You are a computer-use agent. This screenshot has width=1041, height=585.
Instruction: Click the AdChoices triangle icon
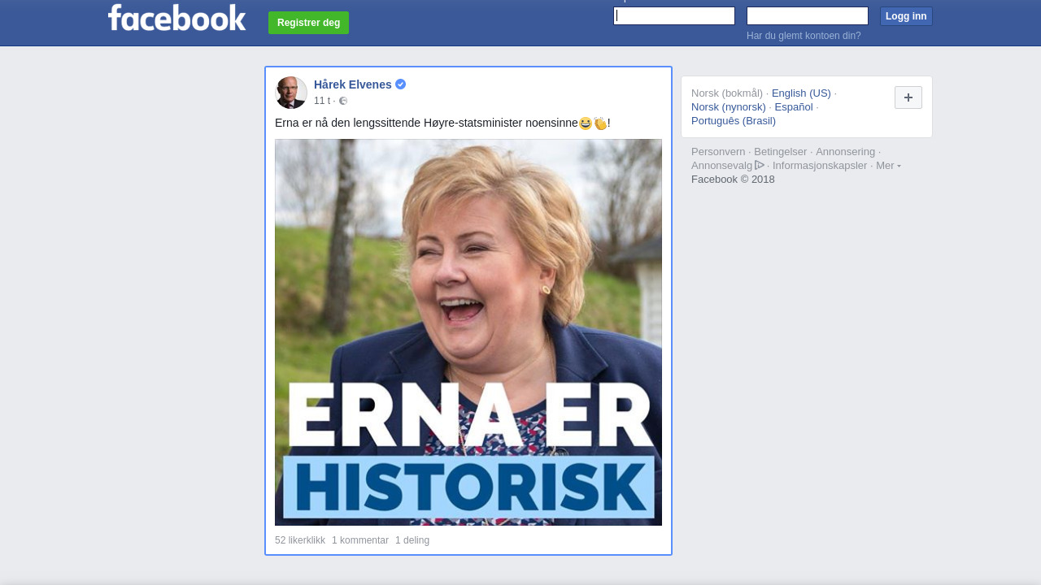pyautogui.click(x=760, y=165)
